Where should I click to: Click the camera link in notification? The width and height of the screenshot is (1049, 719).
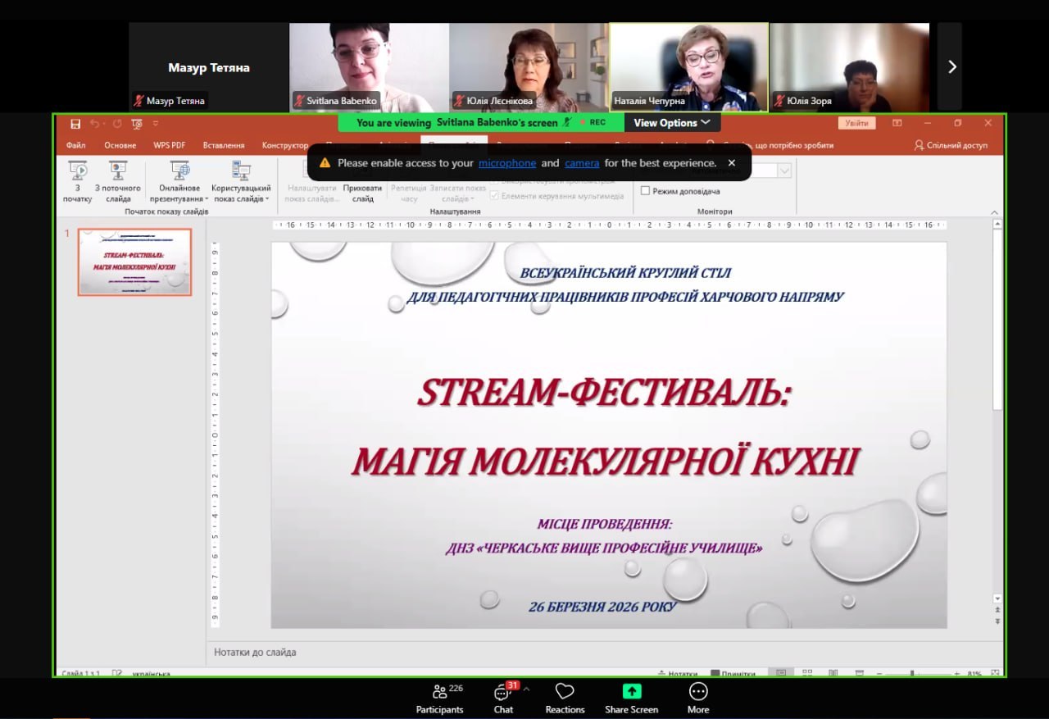tap(582, 163)
